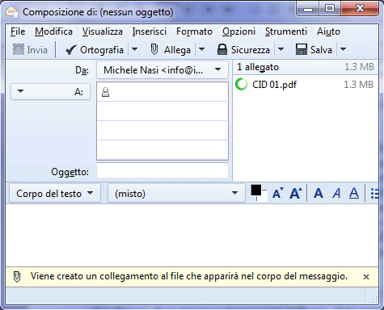384x310 pixels.
Task: Maximize the composition window
Action: click(x=330, y=9)
